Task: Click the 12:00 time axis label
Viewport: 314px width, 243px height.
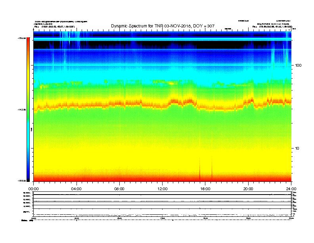Action: tap(163, 189)
